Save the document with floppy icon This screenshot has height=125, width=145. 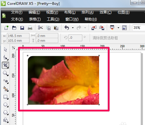coord(22,28)
